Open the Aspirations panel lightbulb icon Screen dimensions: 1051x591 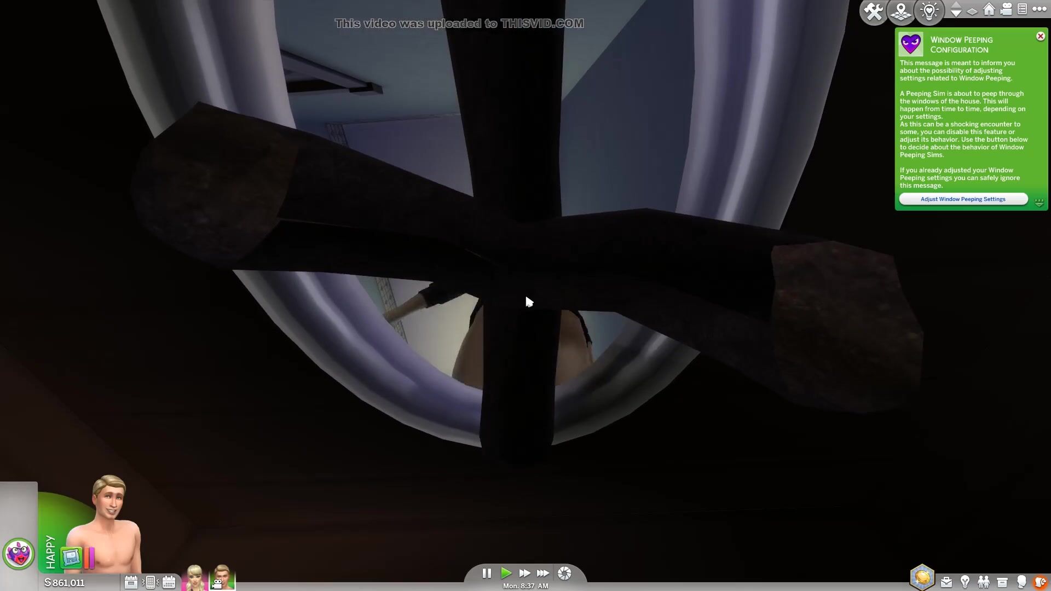pos(965,582)
